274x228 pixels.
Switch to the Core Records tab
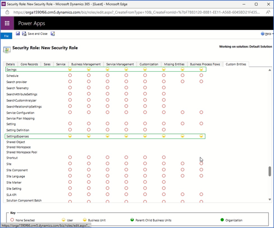coord(29,64)
